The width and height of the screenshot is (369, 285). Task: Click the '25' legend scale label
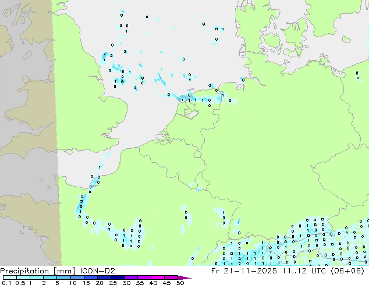click(x=113, y=283)
